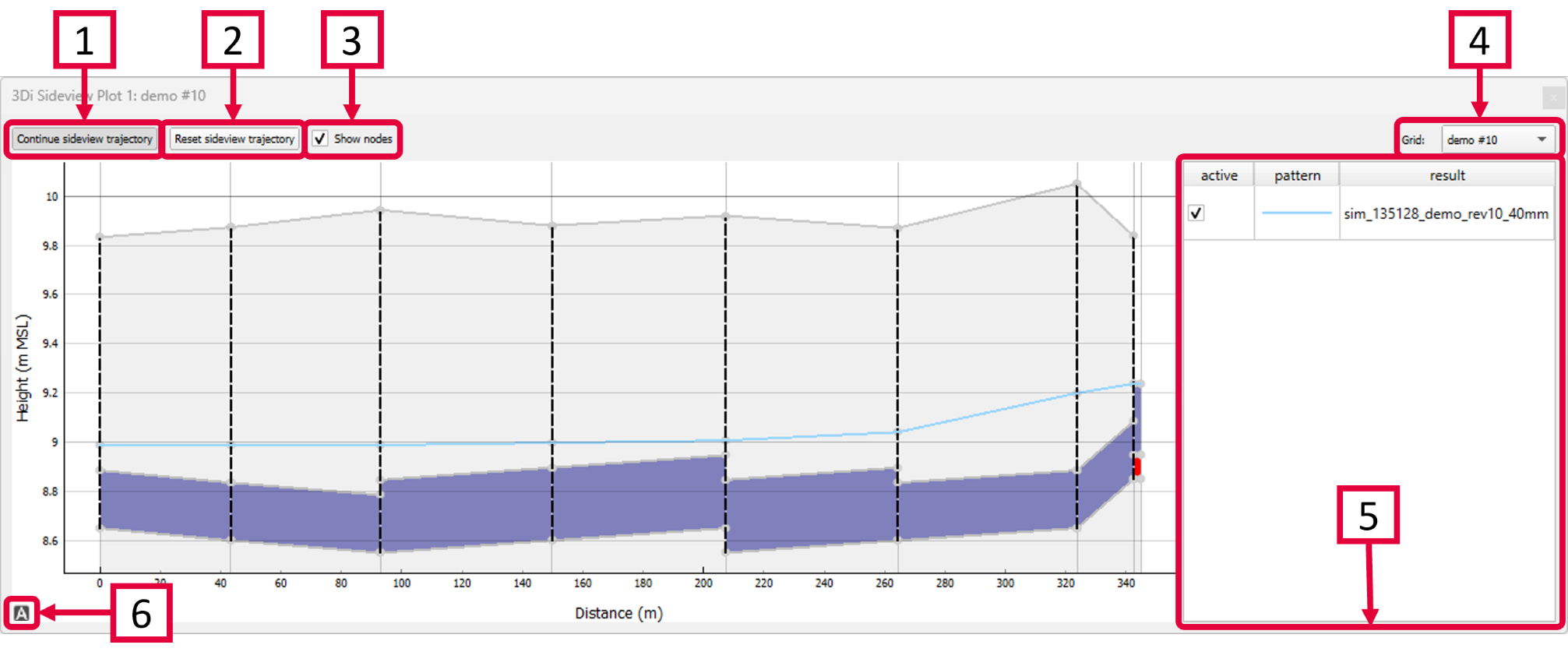The height and width of the screenshot is (666, 1568).
Task: Toggle the Show nodes checkbox
Action: click(x=320, y=139)
